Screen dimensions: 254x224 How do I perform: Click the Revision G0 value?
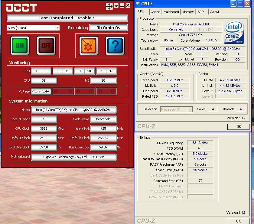pyautogui.click(x=237, y=60)
